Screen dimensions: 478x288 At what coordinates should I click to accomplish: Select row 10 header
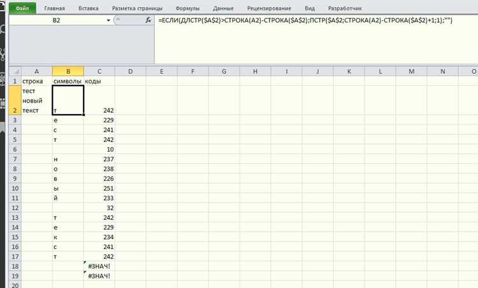(15, 189)
